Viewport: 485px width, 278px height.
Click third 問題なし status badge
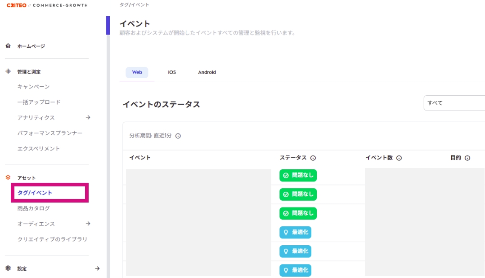298,213
